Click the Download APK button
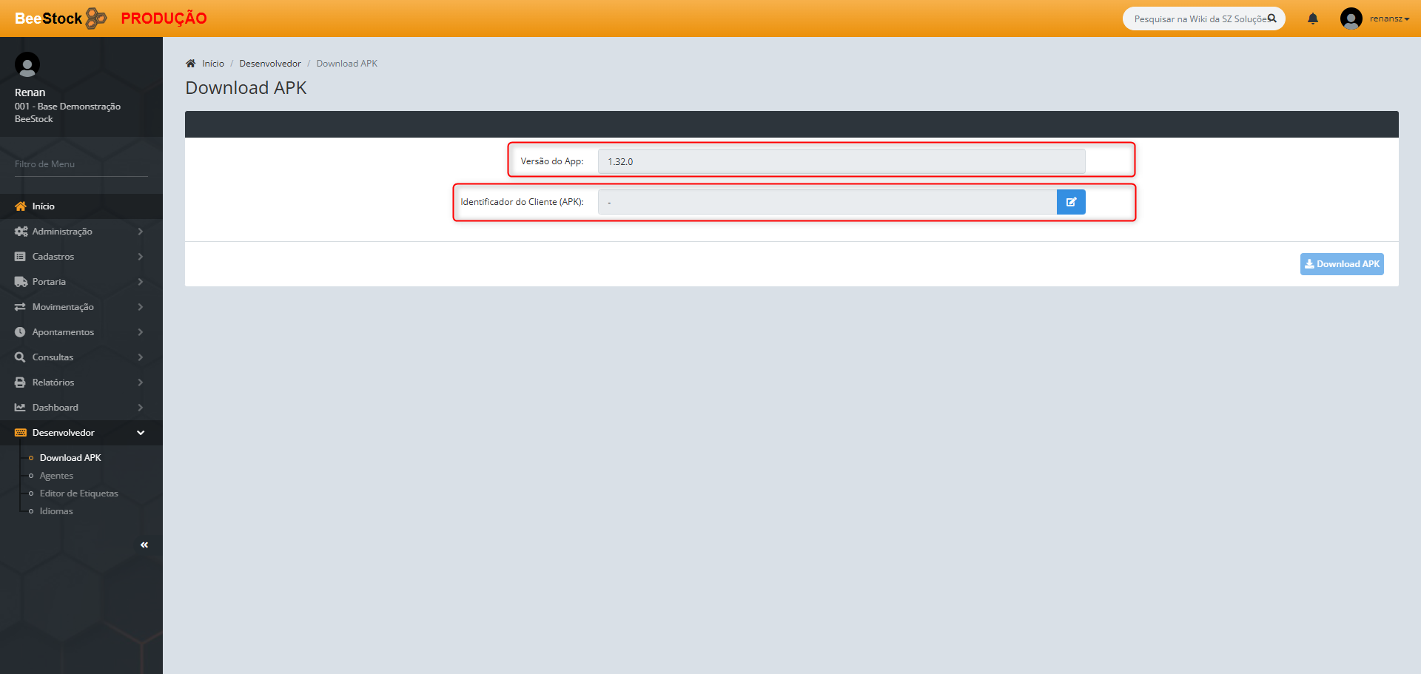Image resolution: width=1421 pixels, height=674 pixels. (x=1342, y=264)
